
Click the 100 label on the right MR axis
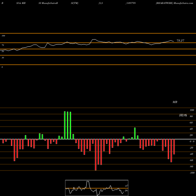(x=192, y=110)
